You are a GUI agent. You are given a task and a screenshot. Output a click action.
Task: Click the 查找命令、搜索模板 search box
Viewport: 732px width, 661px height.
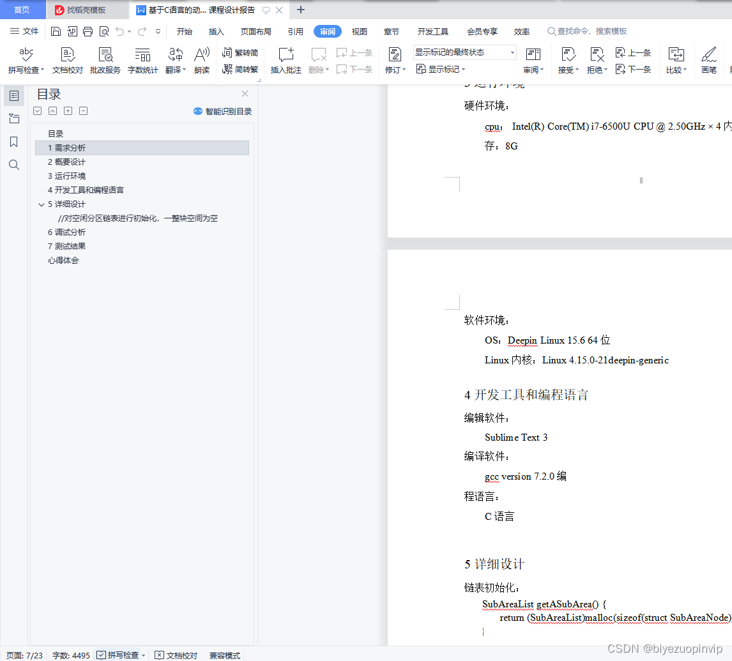587,31
